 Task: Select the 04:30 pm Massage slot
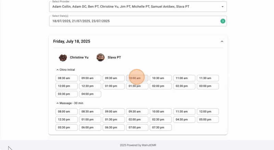[184, 120]
